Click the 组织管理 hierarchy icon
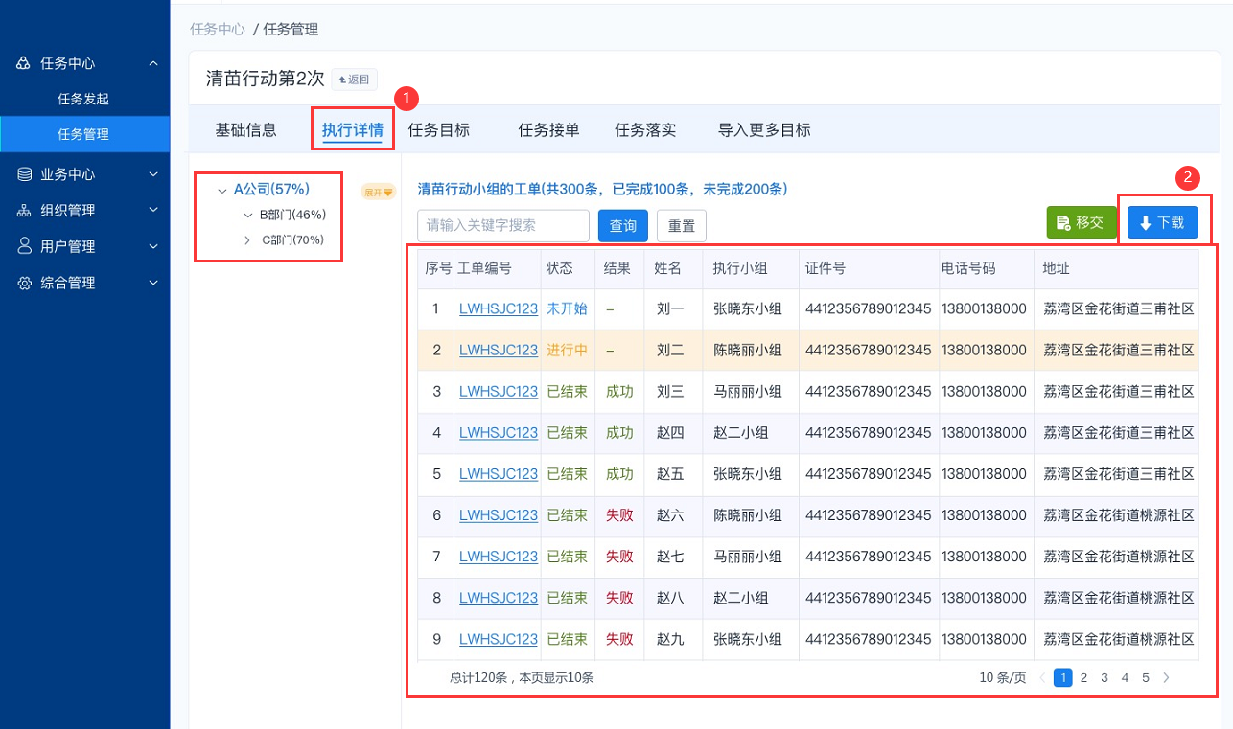Screen dimensions: 1233x729 click(24, 211)
